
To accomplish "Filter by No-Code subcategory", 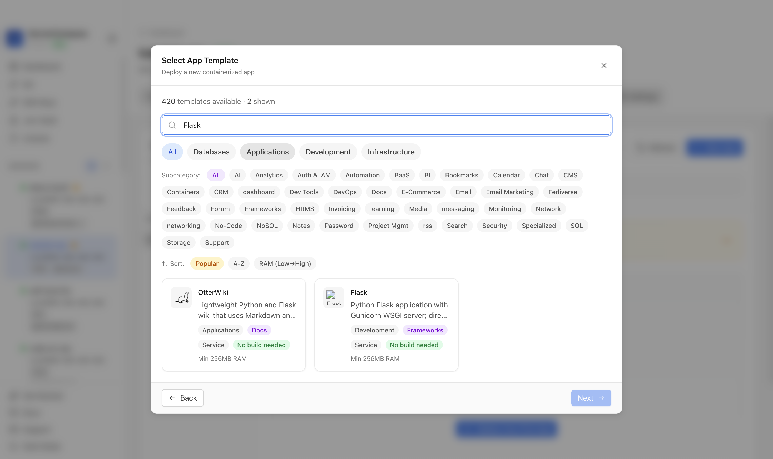I will [x=228, y=226].
